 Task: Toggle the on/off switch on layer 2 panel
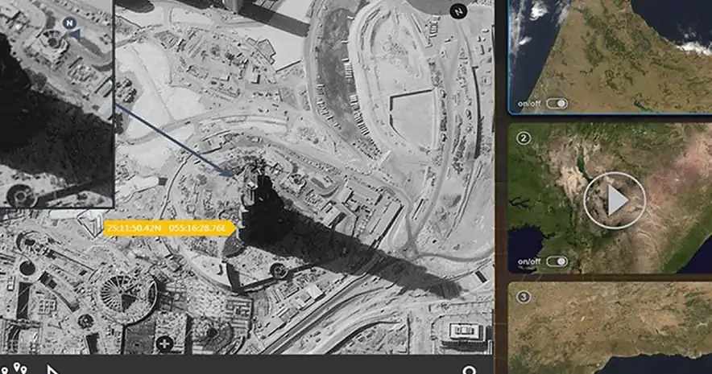tap(557, 261)
